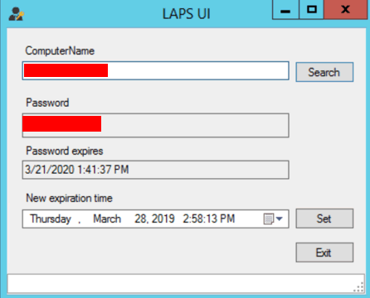Click the resize grip in status bar corner

coord(358,287)
